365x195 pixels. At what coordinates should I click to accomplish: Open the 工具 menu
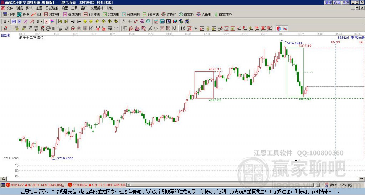click(x=74, y=8)
